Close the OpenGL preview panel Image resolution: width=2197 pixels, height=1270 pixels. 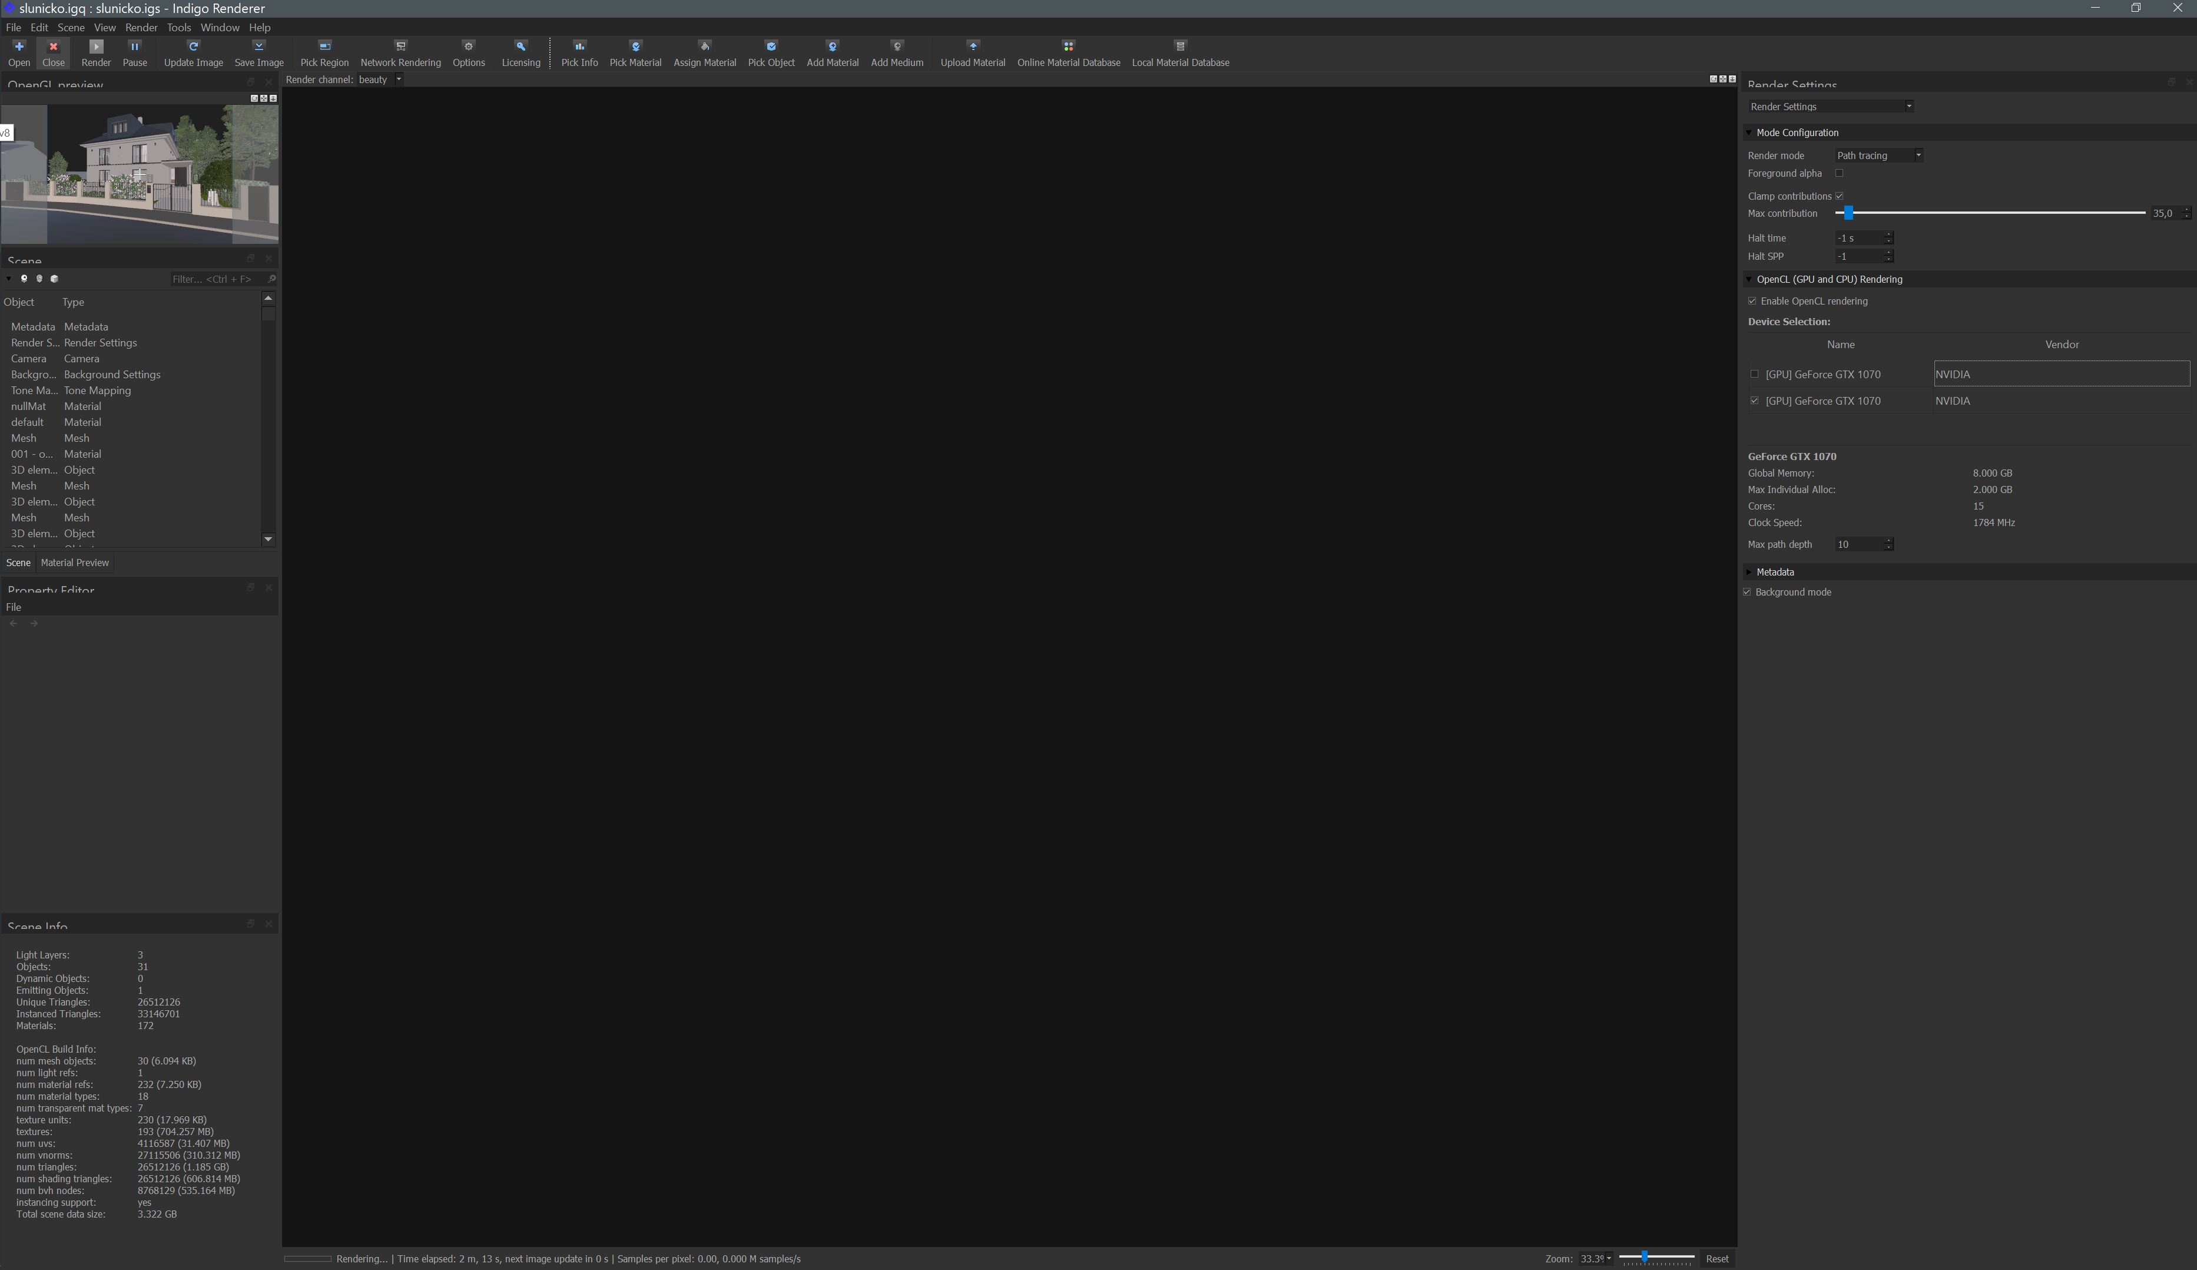(269, 82)
